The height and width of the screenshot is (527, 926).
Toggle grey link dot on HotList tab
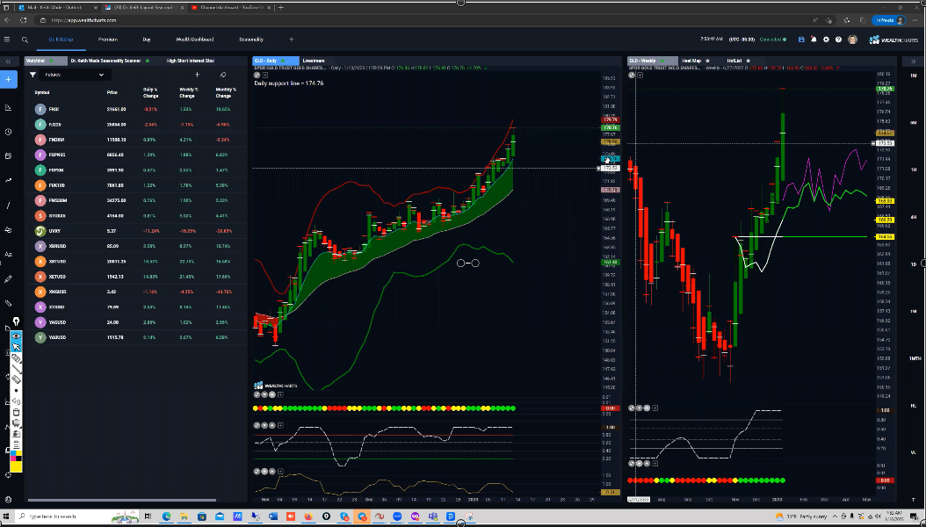[x=748, y=61]
